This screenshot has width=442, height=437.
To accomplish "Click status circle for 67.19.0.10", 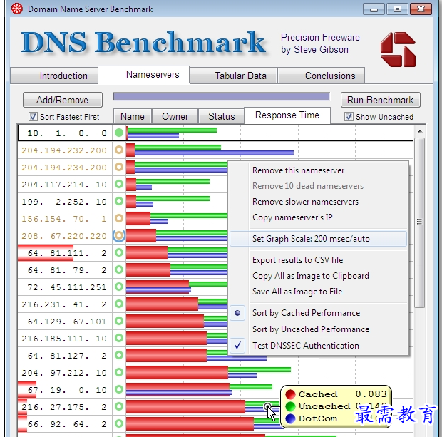I will (119, 389).
